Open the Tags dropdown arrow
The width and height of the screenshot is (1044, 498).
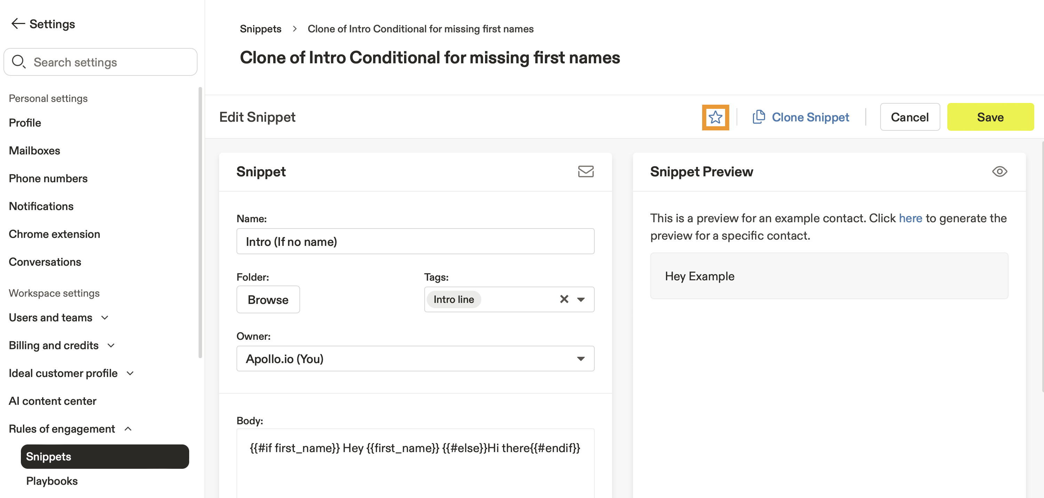[x=581, y=300]
